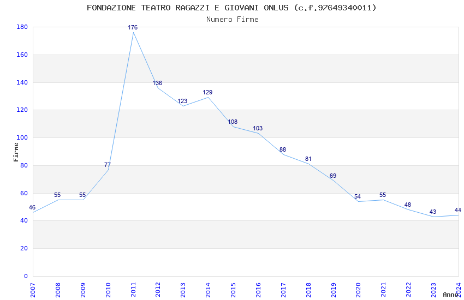This screenshot has height=300, width=464.
Task: Click the y-axis value 120
Action: [x=22, y=110]
